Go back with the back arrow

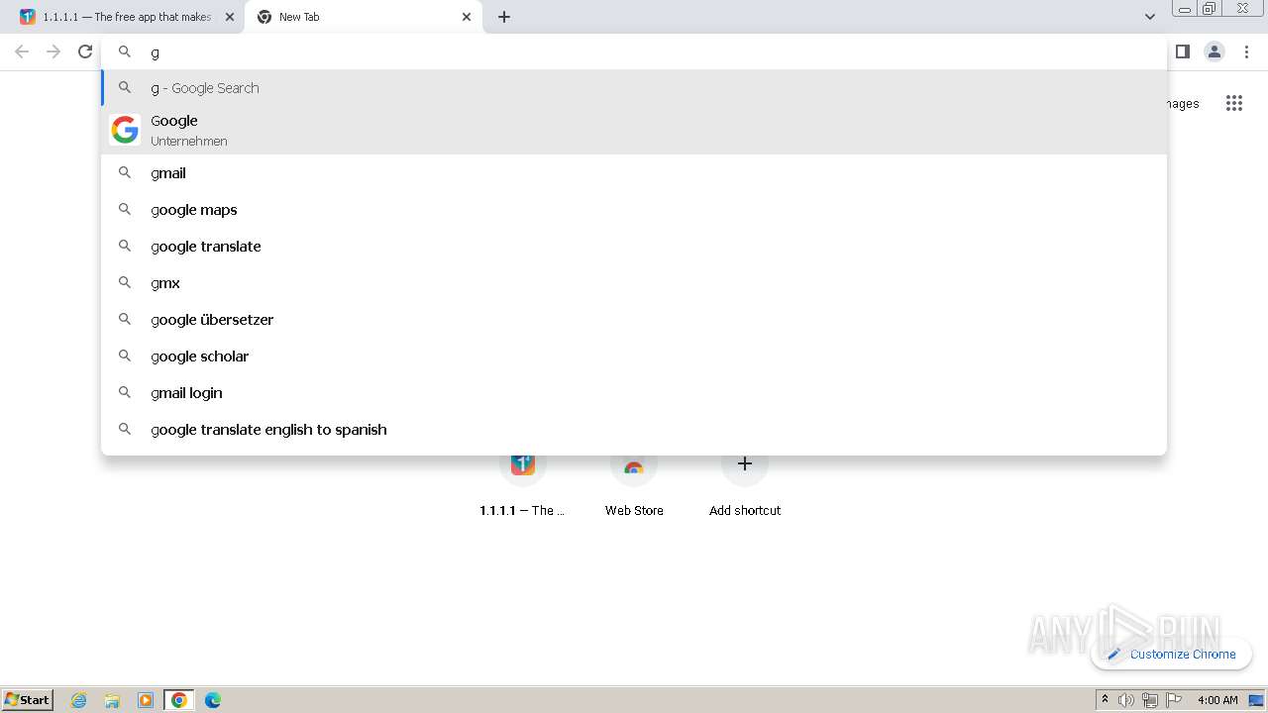point(22,51)
